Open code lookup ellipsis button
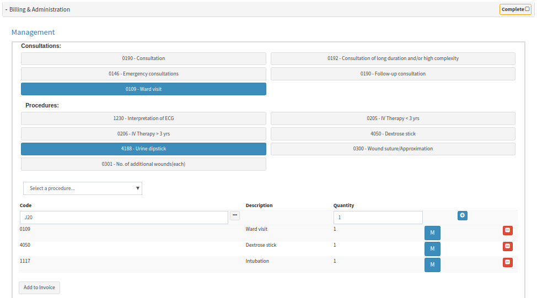The height and width of the screenshot is (298, 537). click(235, 215)
